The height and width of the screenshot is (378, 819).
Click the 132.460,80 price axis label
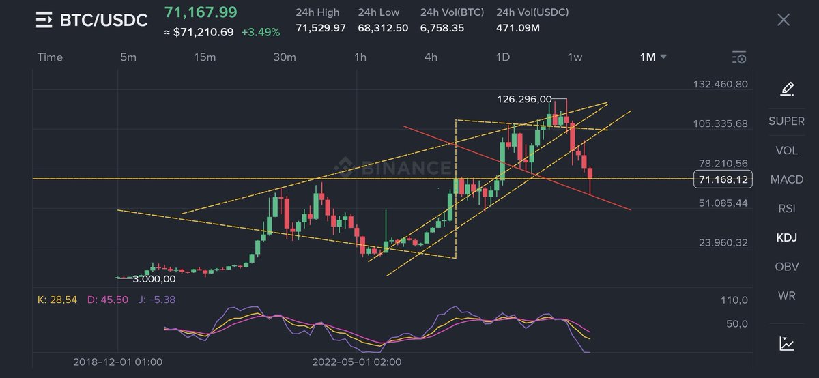(x=720, y=84)
